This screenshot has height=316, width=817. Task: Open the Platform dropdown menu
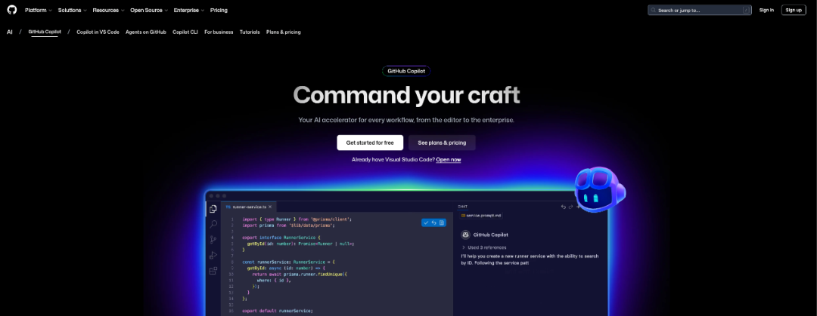pyautogui.click(x=38, y=10)
